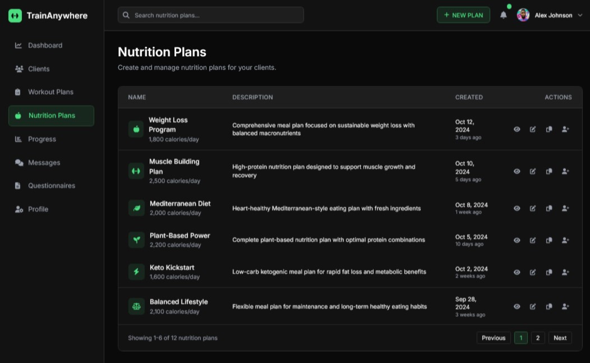Edit the Weight Loss Program plan

pos(533,129)
